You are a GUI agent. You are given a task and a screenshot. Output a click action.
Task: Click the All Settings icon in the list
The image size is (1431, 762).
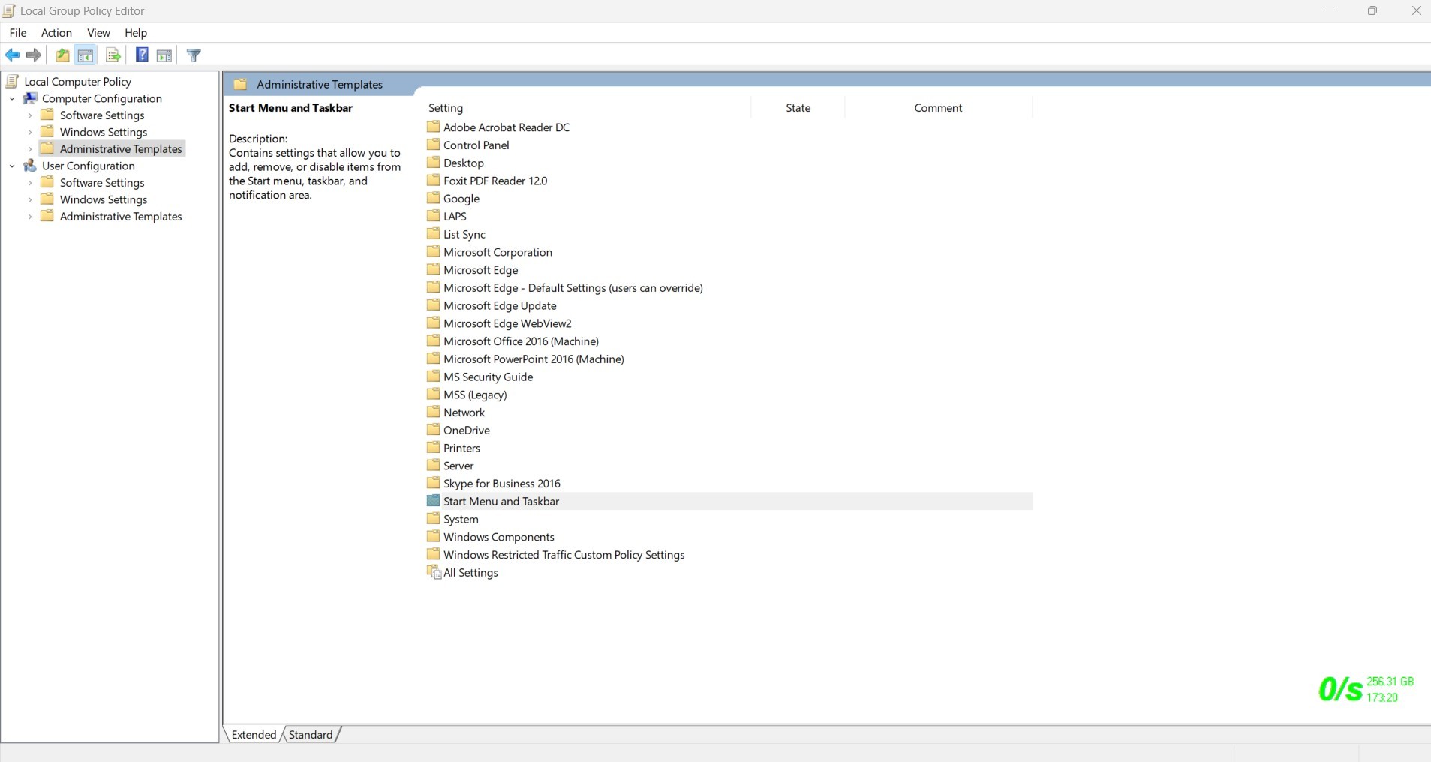pyautogui.click(x=434, y=572)
